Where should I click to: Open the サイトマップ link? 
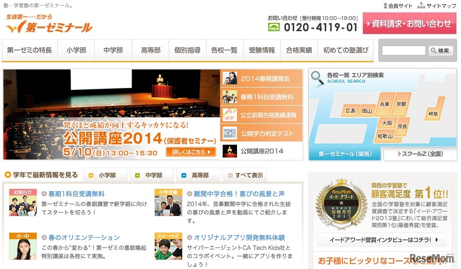pos(437,6)
